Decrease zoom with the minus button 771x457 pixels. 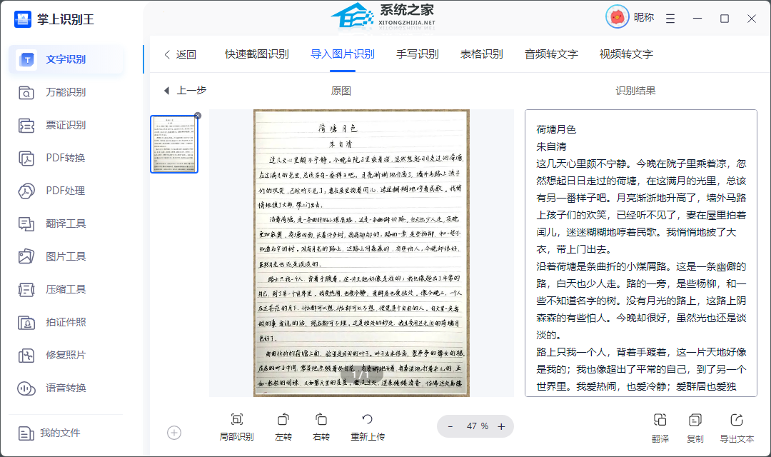(x=450, y=426)
